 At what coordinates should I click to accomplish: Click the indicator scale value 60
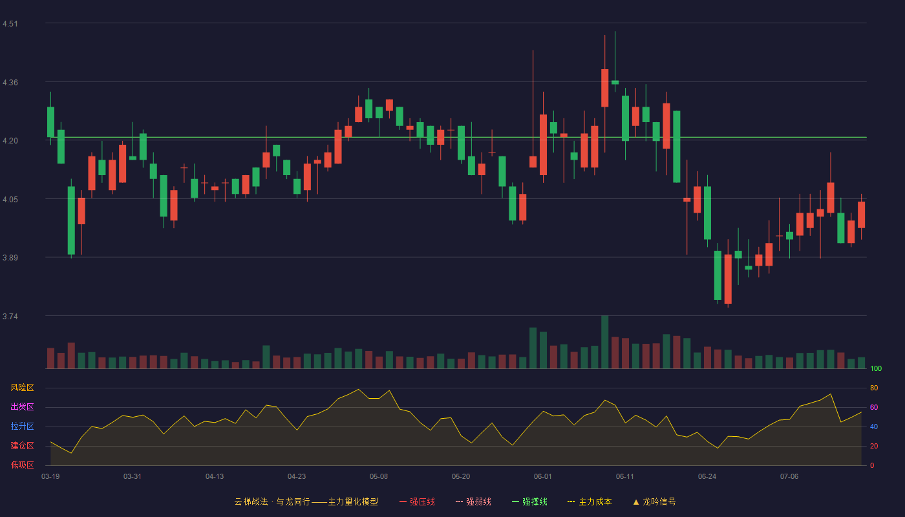874,407
